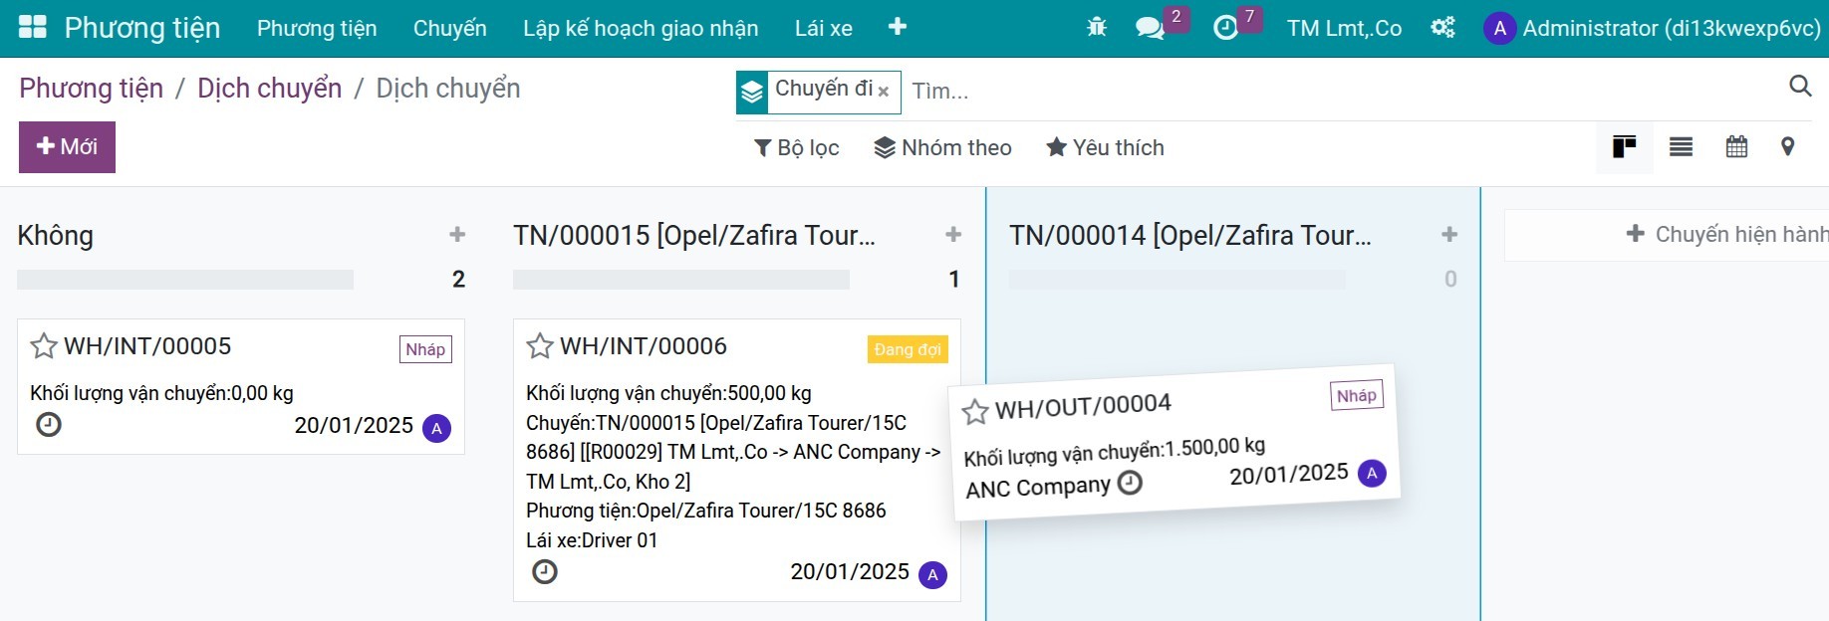Image resolution: width=1829 pixels, height=621 pixels.
Task: Open the debug bug icon menu
Action: (1097, 28)
